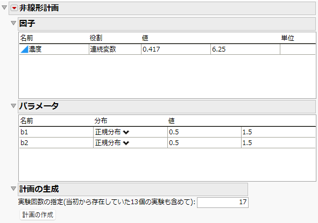
Task: Click the 連続変数 role cell
Action: click(115, 49)
